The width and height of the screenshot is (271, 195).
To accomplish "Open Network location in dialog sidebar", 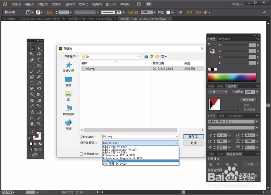I will 68,125.
